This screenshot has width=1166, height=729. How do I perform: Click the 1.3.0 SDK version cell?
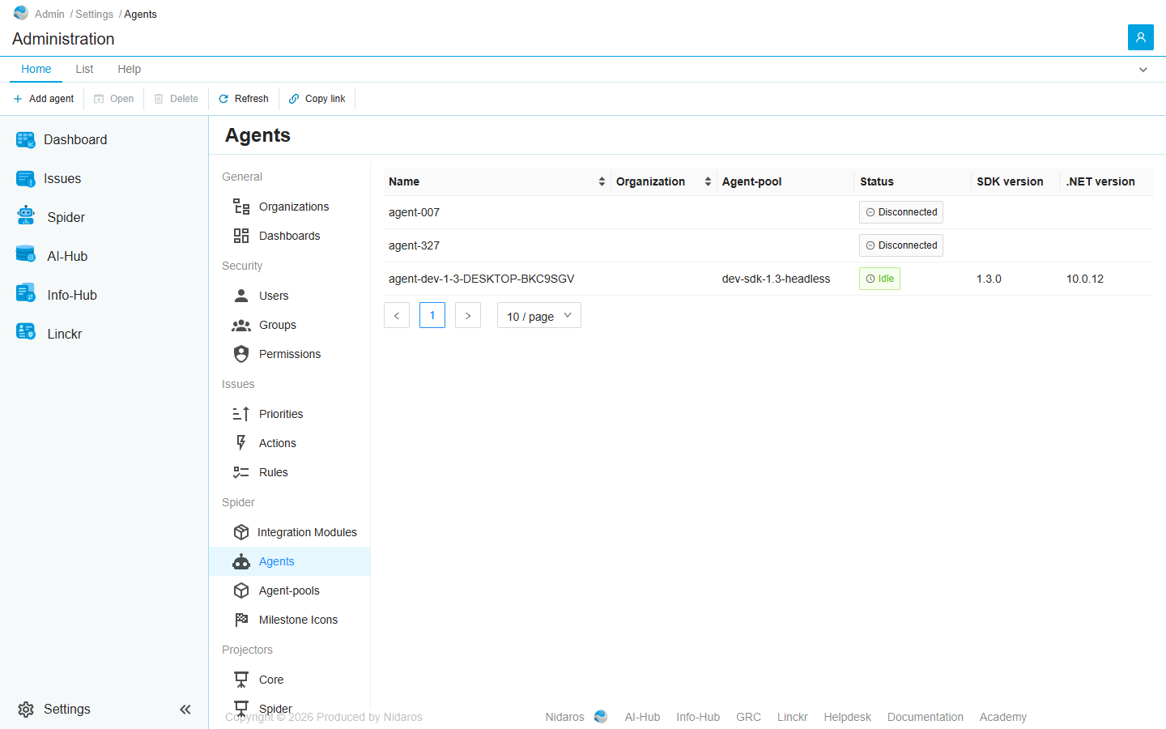989,279
